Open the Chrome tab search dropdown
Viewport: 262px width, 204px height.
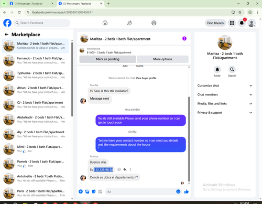coord(4,4)
